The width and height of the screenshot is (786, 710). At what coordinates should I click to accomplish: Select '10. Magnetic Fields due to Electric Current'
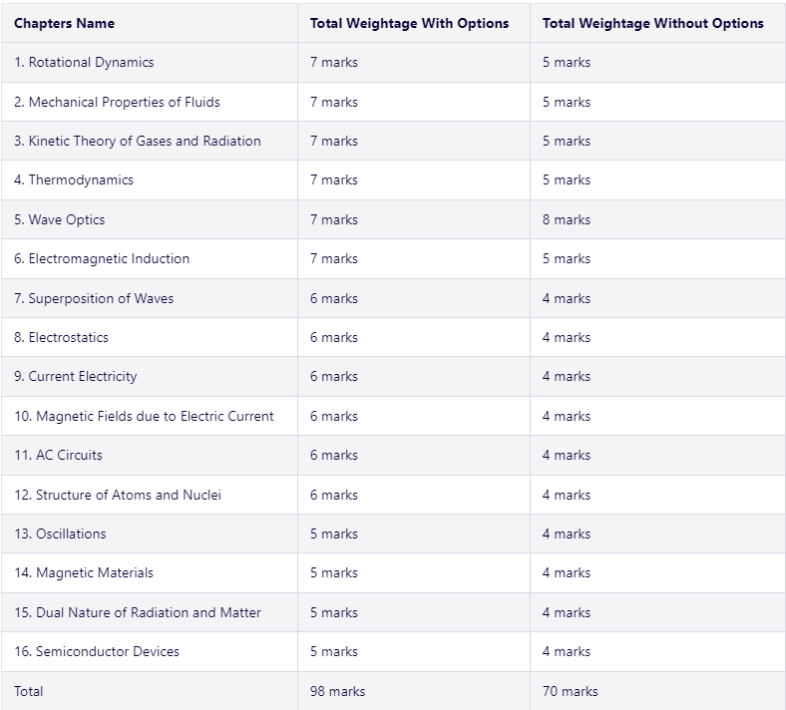point(144,416)
